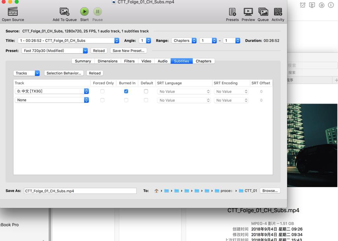Image resolution: width=338 pixels, height=241 pixels.
Task: Switch to the Filters tab
Action: (x=129, y=61)
